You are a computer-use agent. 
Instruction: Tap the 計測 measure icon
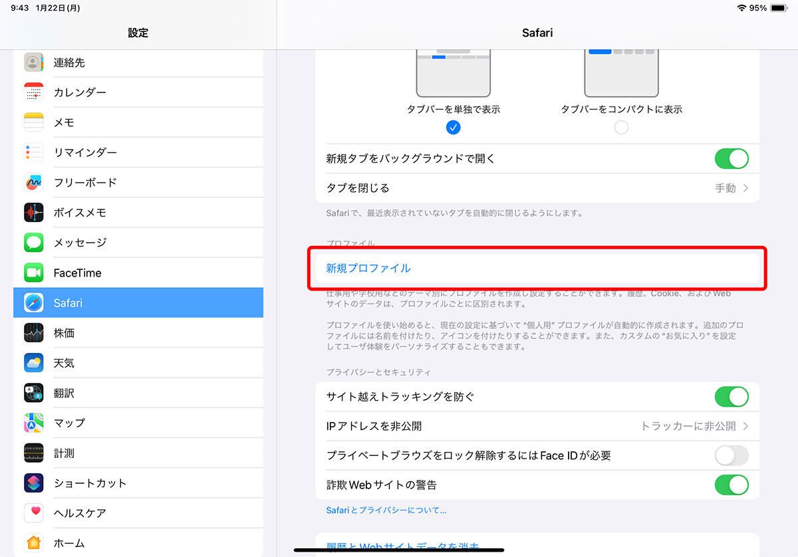34,453
